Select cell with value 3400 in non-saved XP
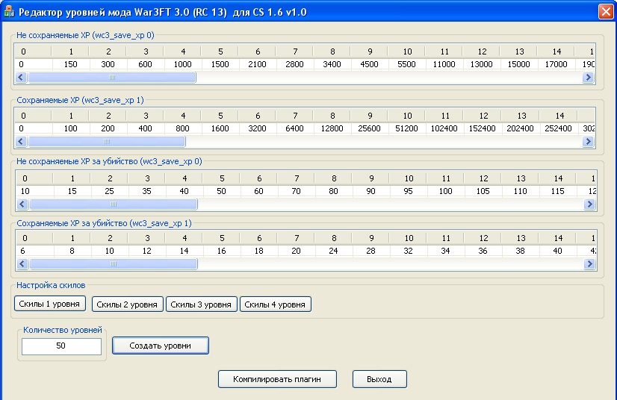 pos(332,64)
